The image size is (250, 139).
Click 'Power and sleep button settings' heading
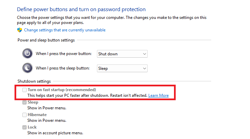46,40
